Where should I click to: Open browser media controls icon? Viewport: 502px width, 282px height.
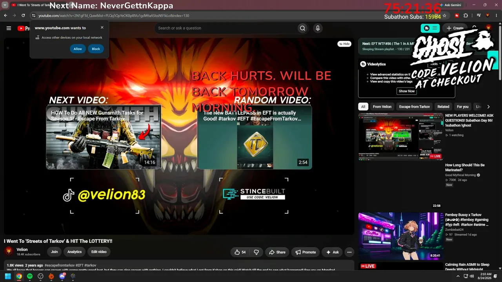click(479, 16)
